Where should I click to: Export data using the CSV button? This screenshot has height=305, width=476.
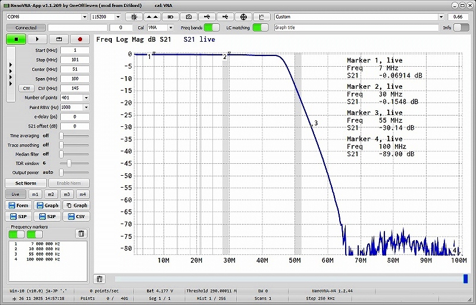point(77,216)
